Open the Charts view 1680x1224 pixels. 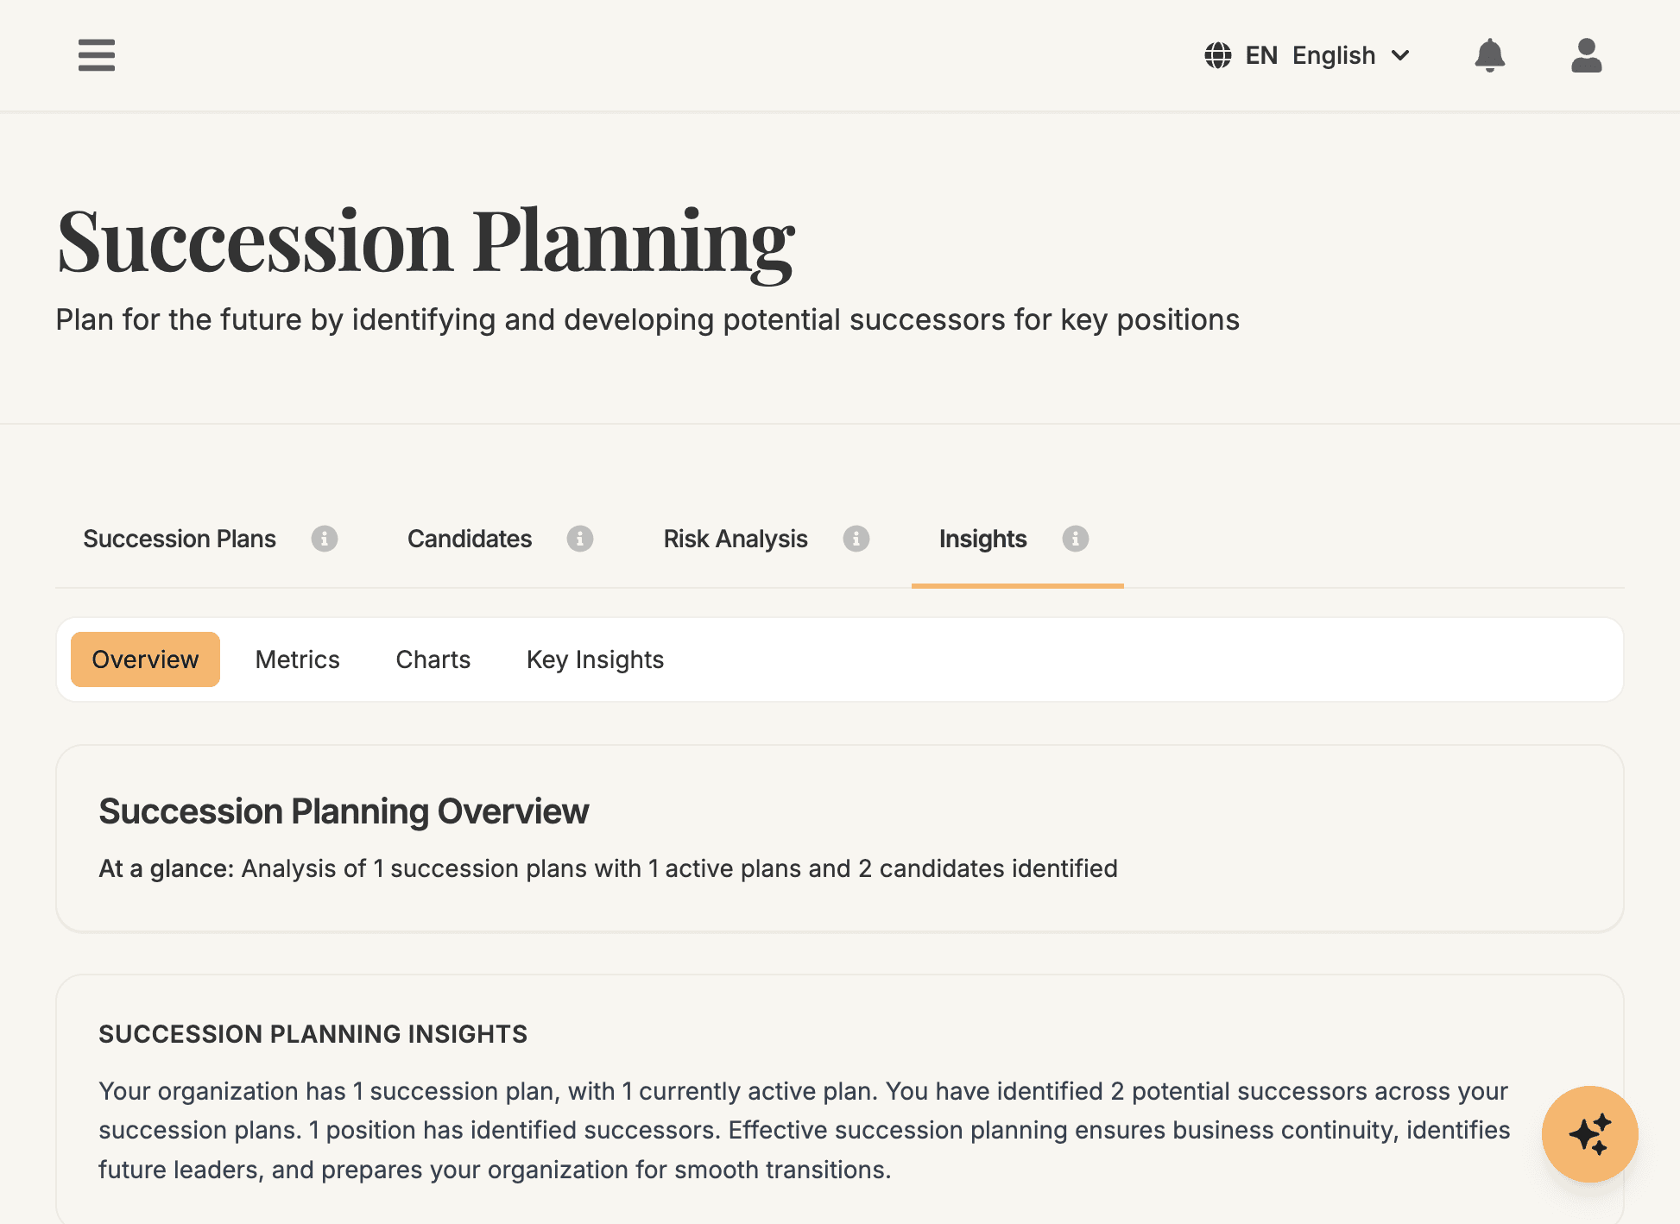click(x=433, y=659)
